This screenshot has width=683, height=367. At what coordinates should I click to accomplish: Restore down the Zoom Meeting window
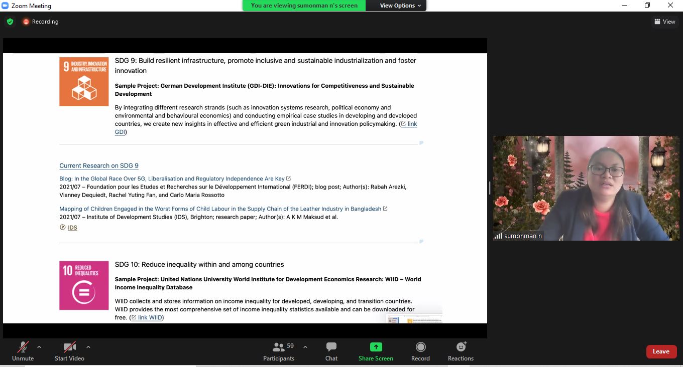point(647,6)
